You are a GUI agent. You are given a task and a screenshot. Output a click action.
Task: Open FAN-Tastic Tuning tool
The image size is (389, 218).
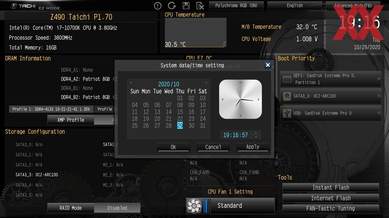click(331, 209)
